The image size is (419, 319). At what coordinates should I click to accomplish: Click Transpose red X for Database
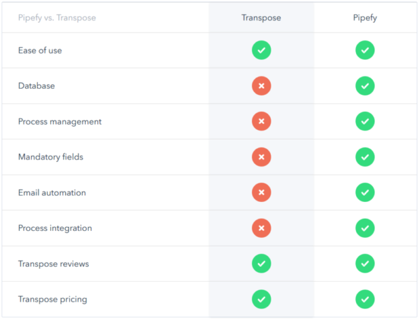coord(261,86)
